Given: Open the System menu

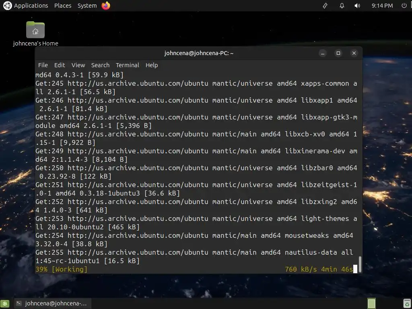Looking at the screenshot, I should click(x=87, y=6).
